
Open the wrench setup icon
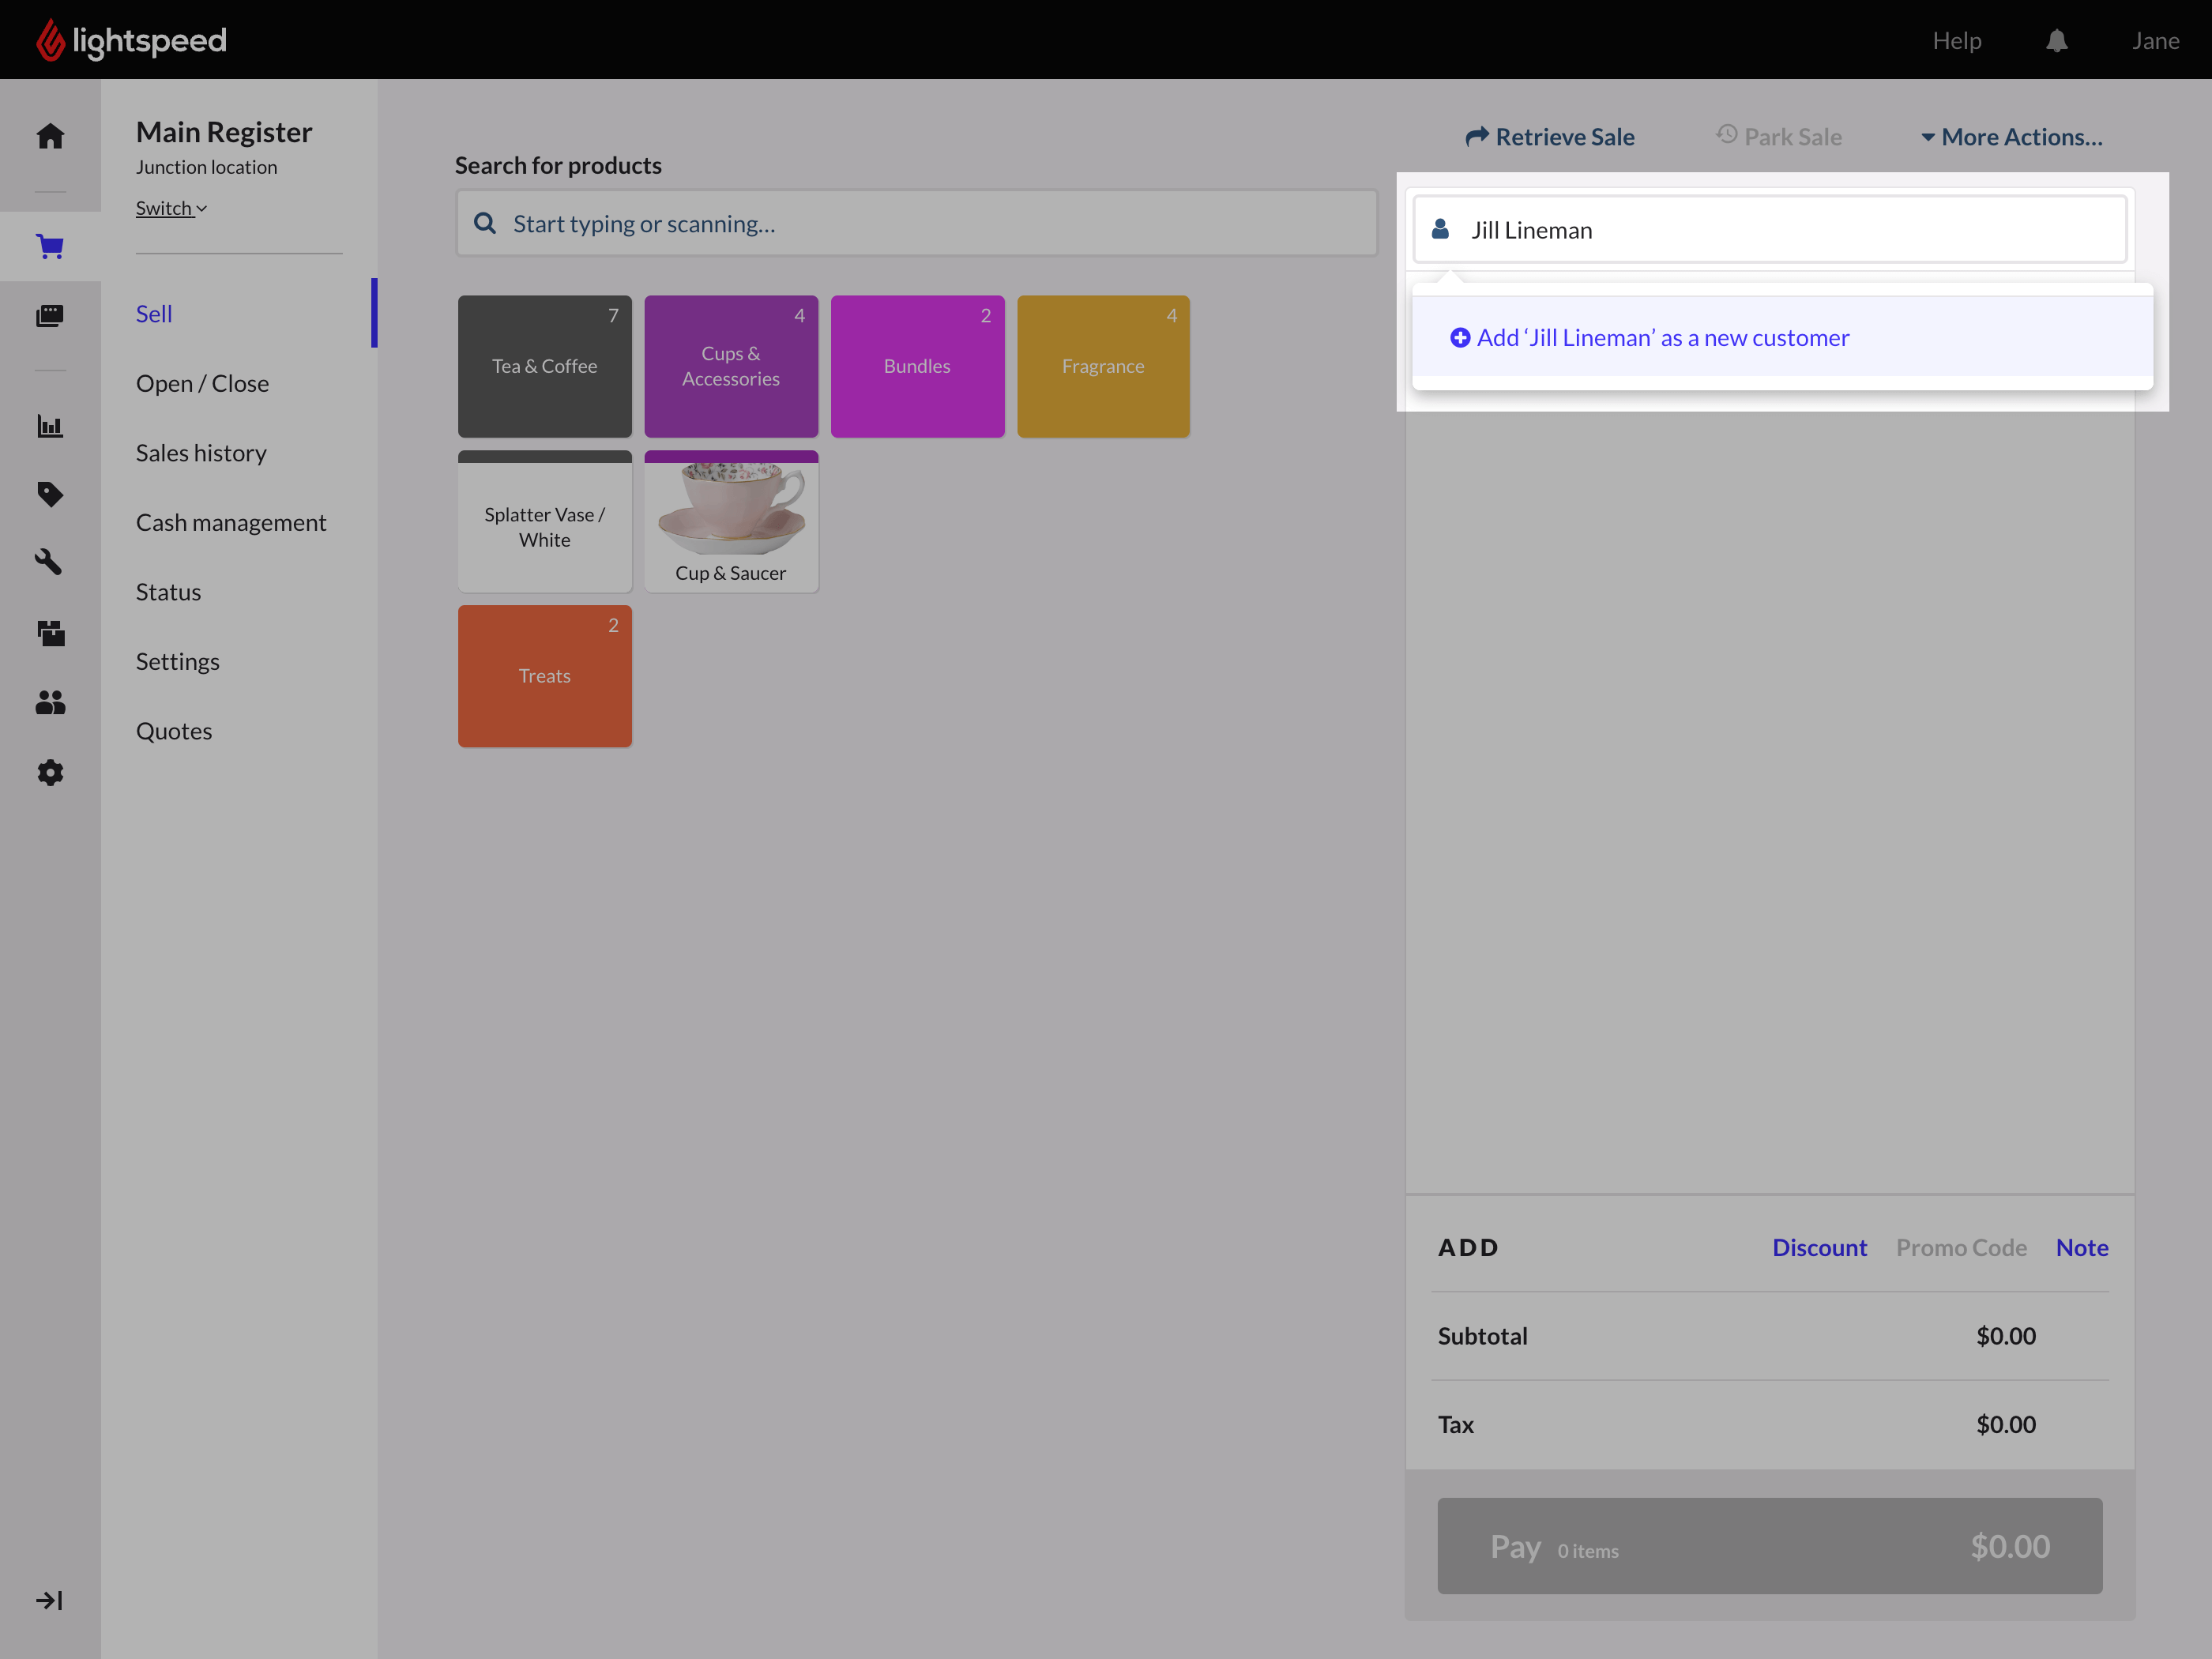point(50,562)
